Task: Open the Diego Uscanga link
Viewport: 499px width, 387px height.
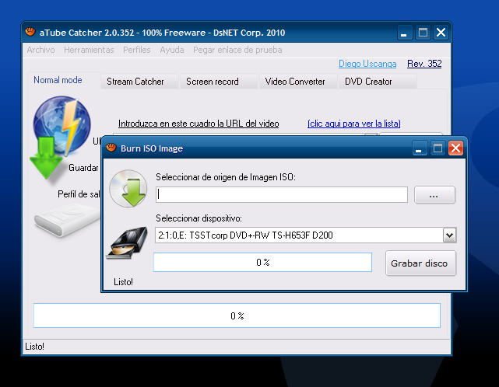Action: point(367,64)
